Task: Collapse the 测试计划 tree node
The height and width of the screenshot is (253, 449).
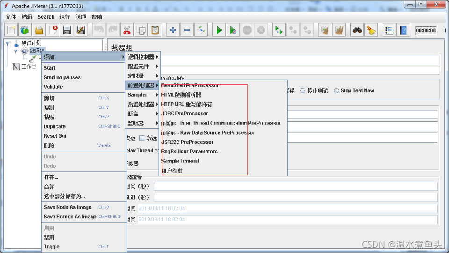Action: coord(8,43)
